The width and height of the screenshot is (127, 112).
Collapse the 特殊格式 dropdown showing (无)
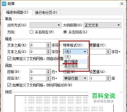75,52
